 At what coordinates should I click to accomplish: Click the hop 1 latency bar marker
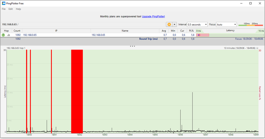coord(199,35)
